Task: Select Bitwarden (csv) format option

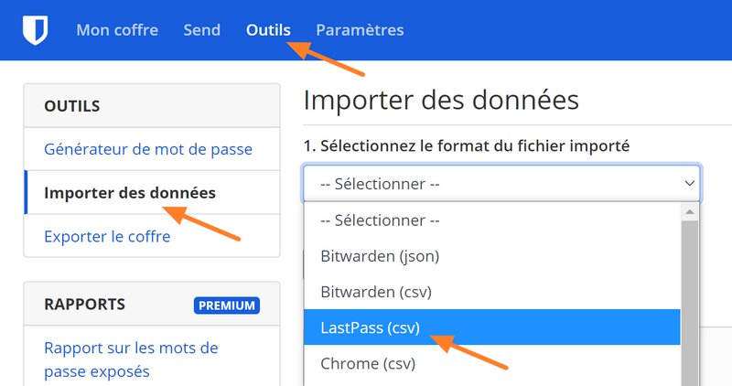Action: coord(375,292)
